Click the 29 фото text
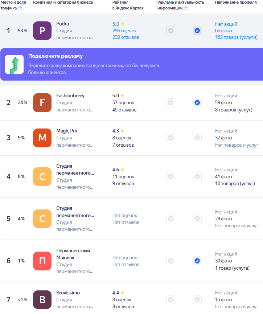The height and width of the screenshot is (314, 263). [223, 219]
